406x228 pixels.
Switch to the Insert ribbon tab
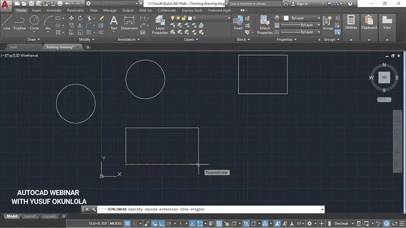tap(36, 10)
